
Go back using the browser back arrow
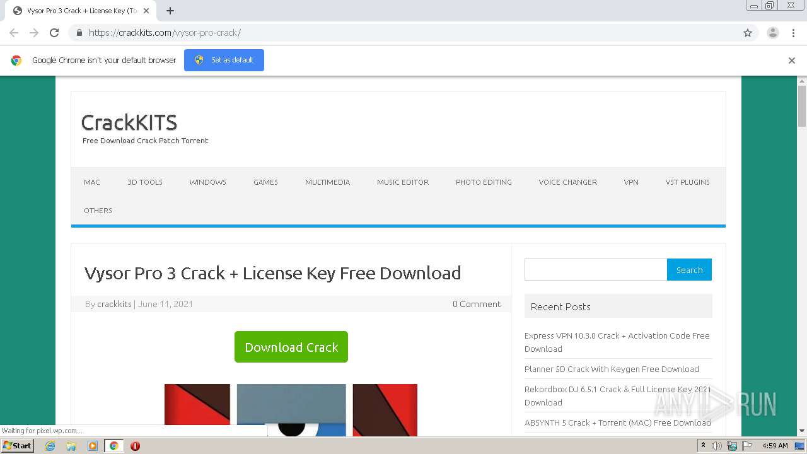point(14,33)
